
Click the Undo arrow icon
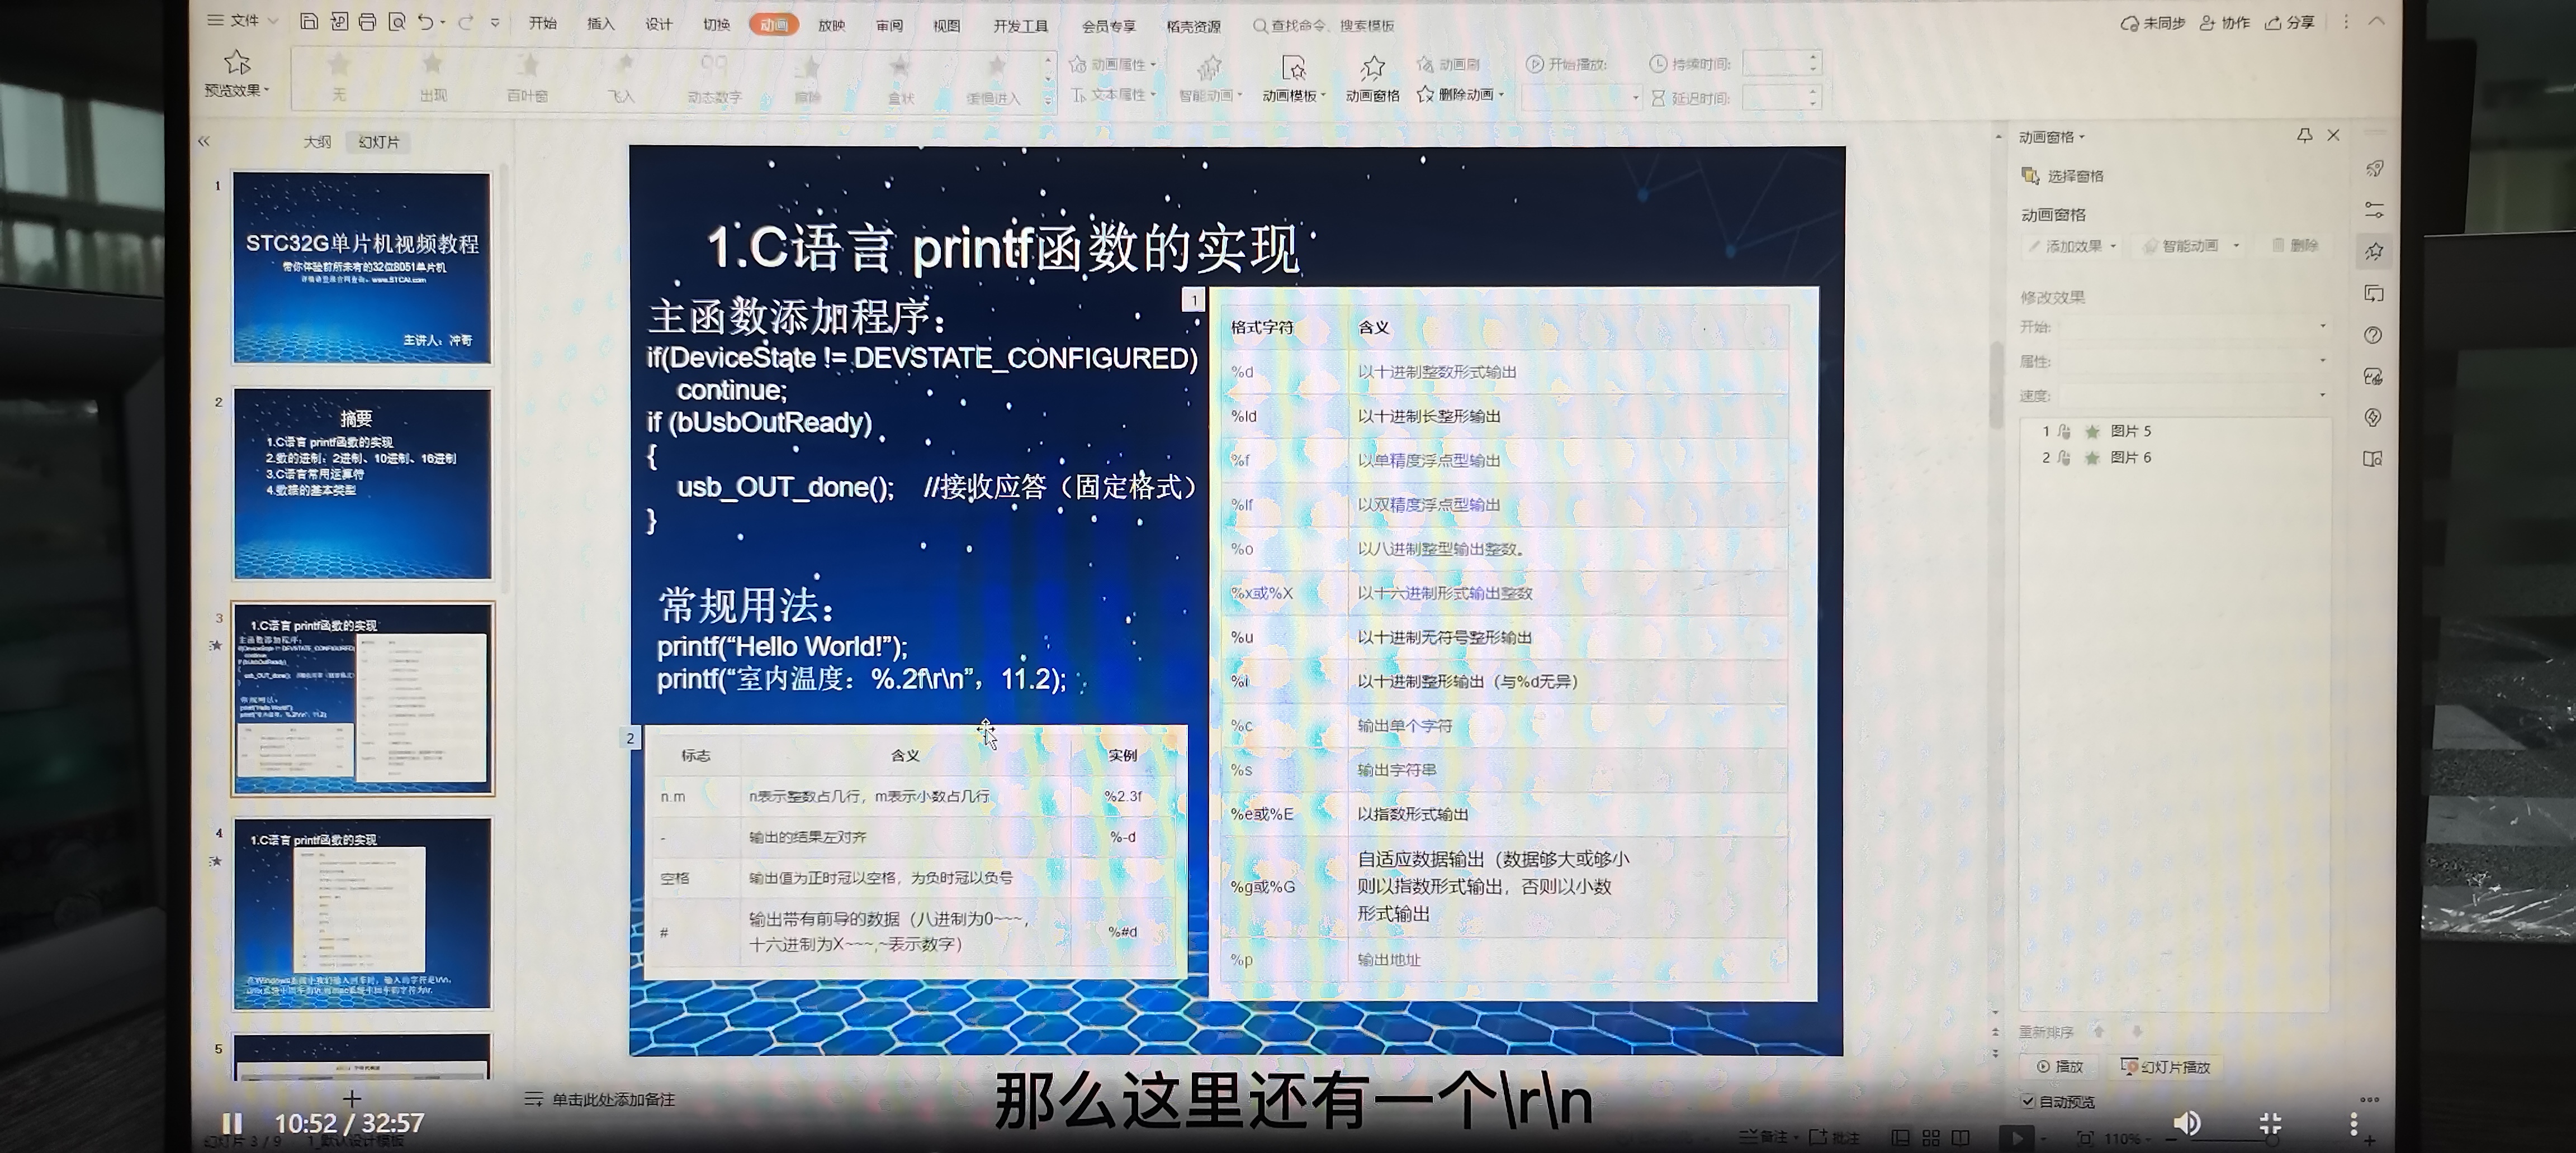click(426, 22)
